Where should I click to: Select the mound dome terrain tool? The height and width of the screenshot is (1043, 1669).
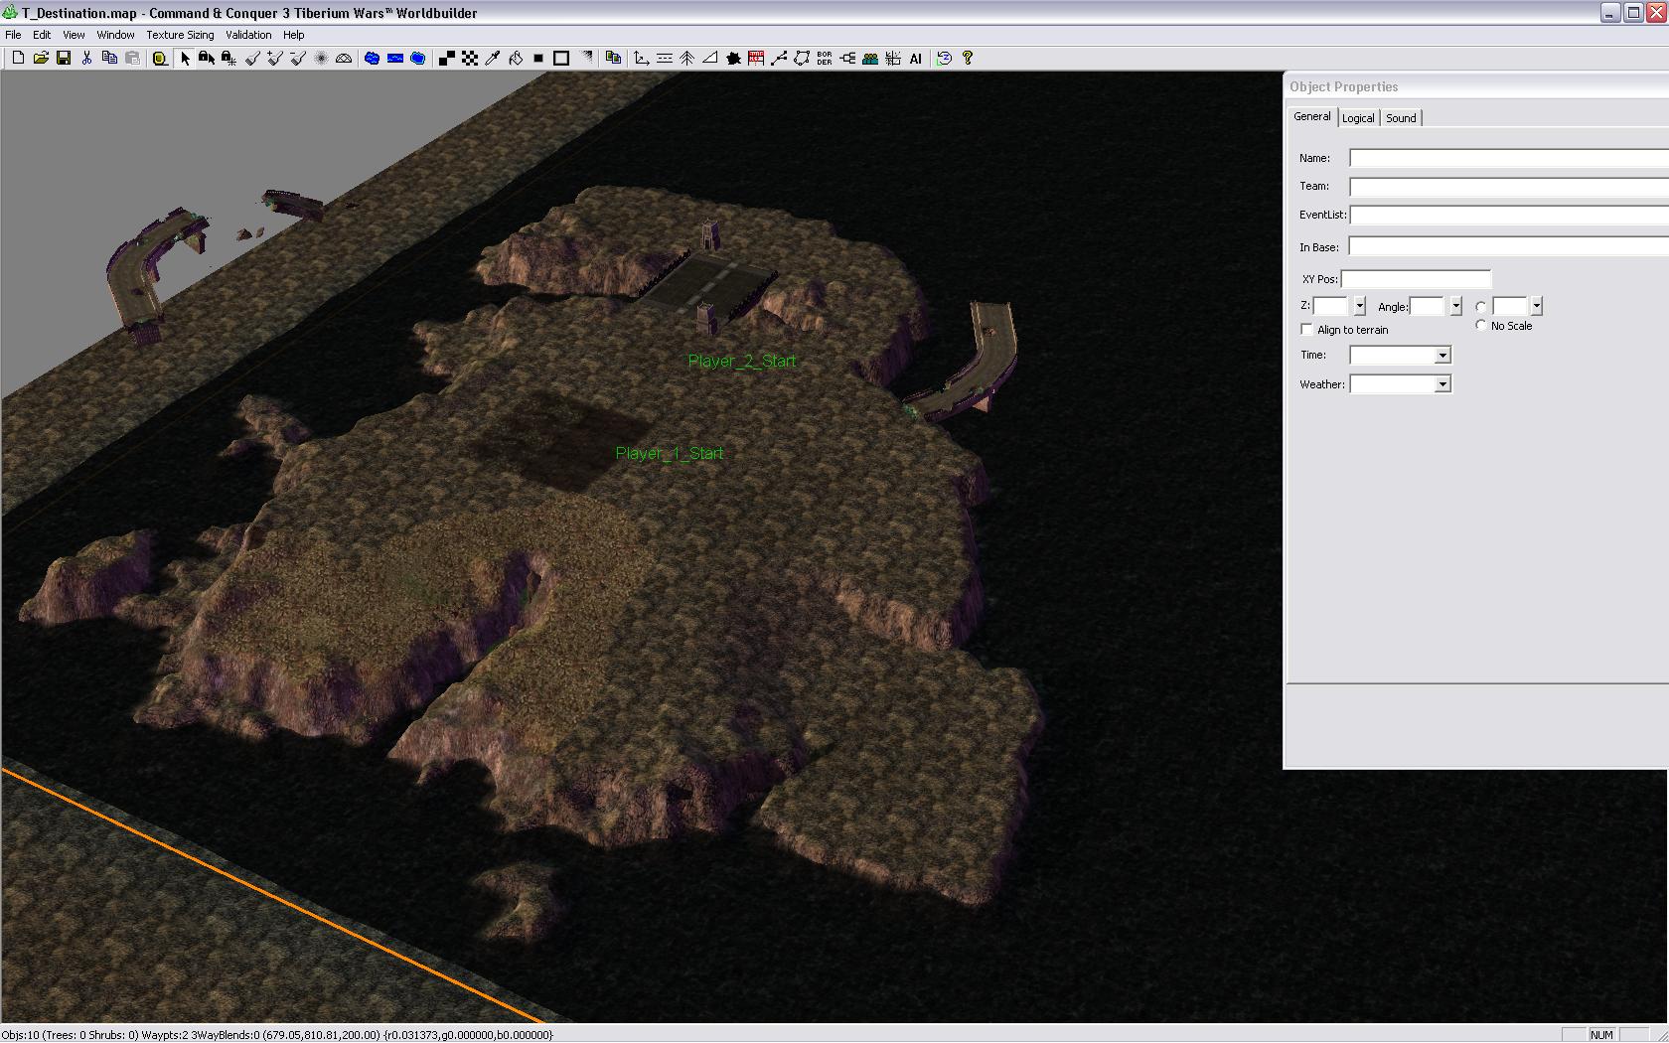click(x=344, y=59)
